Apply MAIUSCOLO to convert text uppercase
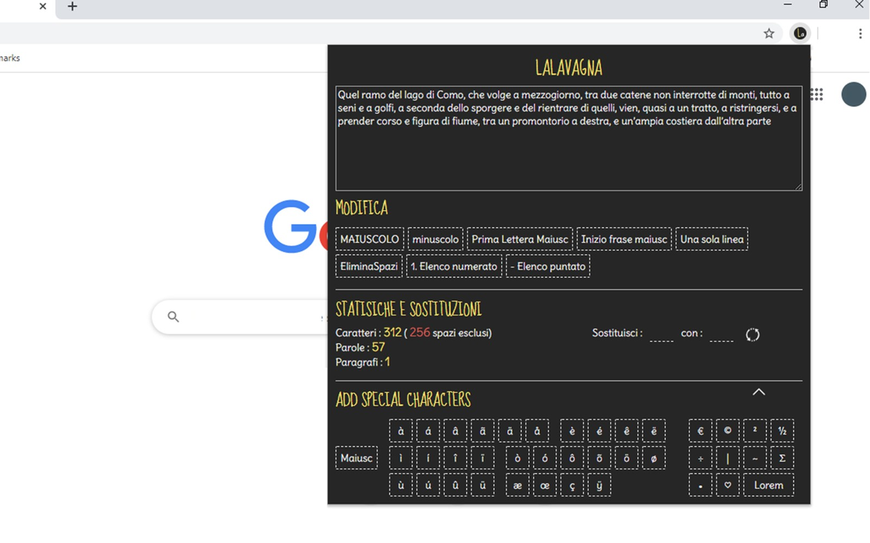The height and width of the screenshot is (543, 870). [x=369, y=239]
